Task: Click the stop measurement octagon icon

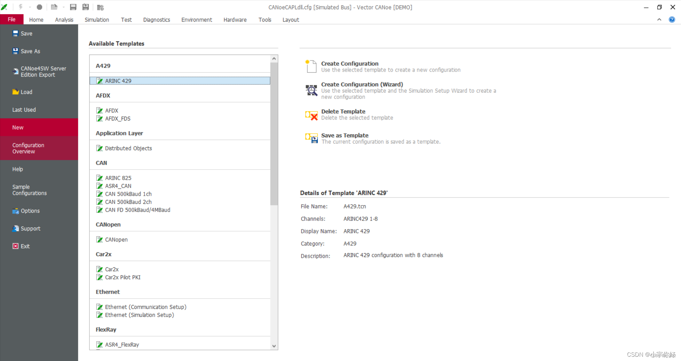Action: point(39,7)
